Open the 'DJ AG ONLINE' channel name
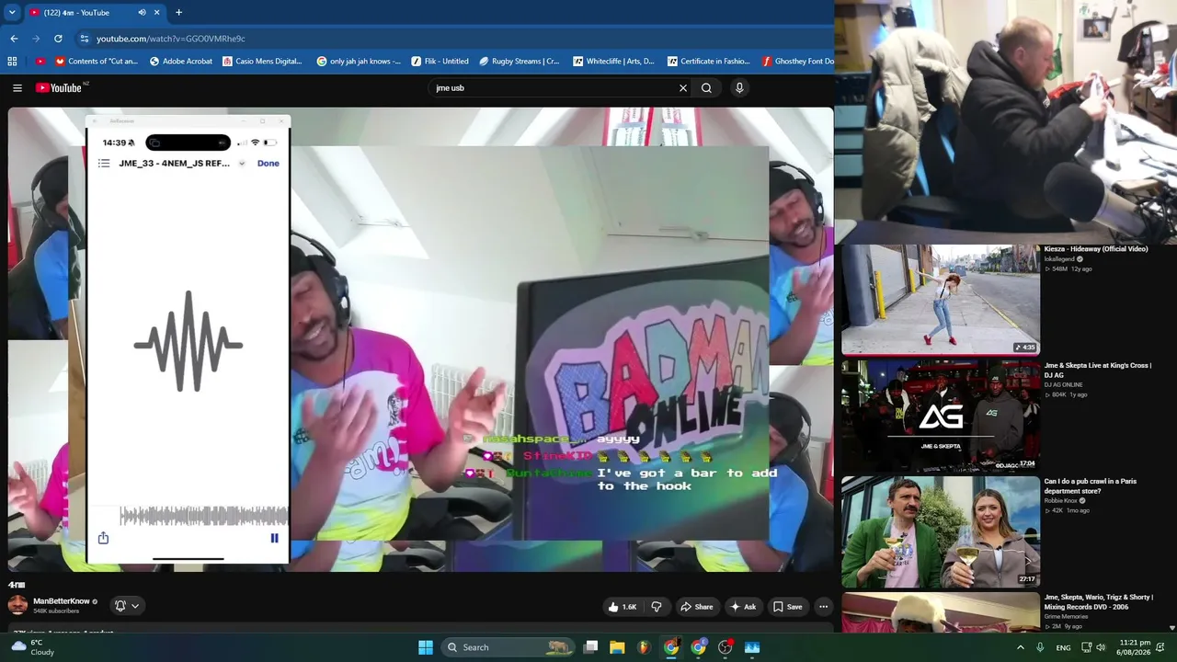The height and width of the screenshot is (662, 1177). (1063, 384)
